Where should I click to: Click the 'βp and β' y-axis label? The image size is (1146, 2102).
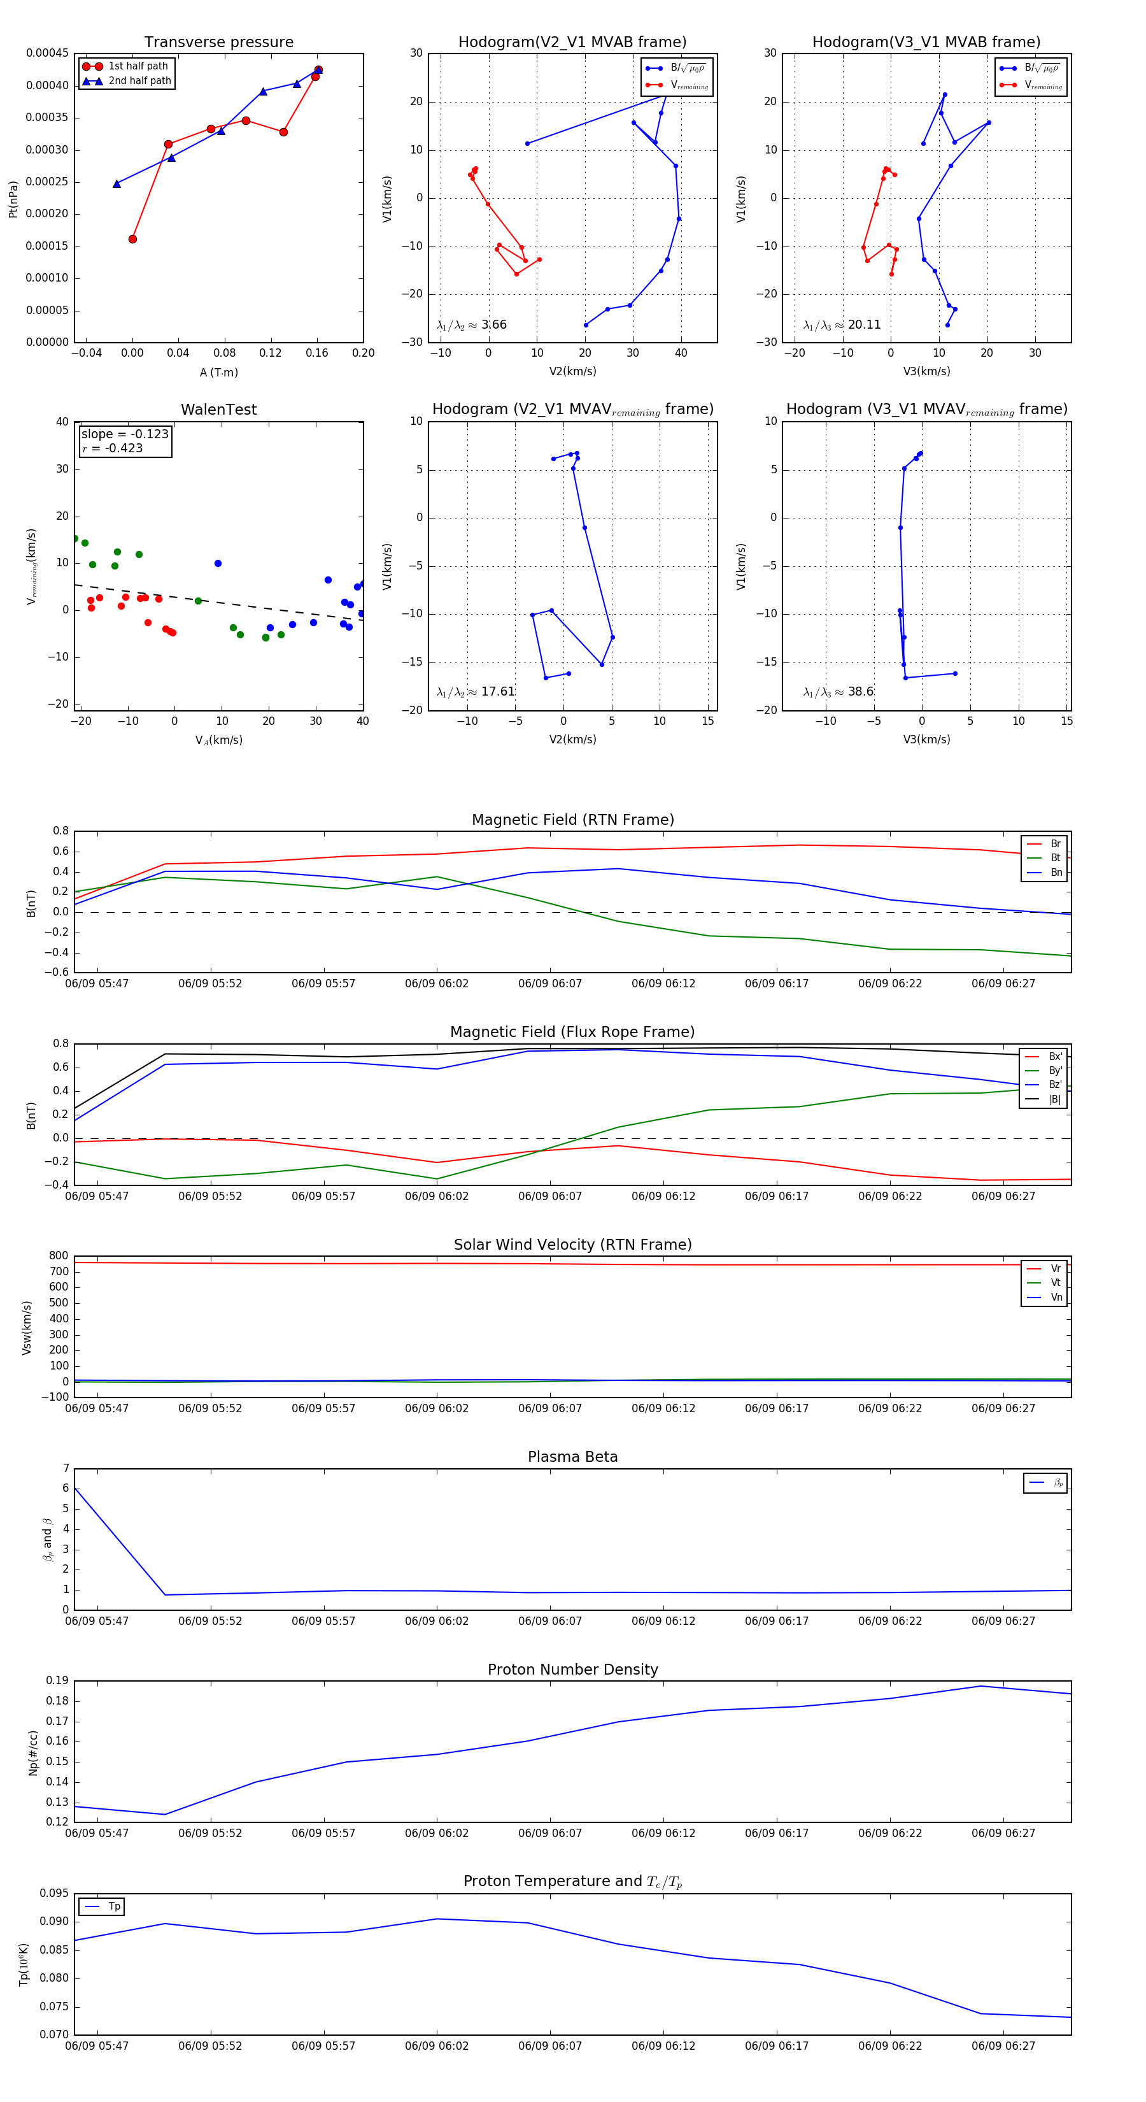(47, 1540)
